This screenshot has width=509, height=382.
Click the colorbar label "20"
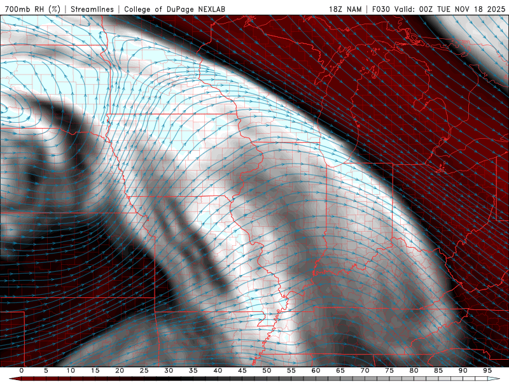[120, 371]
